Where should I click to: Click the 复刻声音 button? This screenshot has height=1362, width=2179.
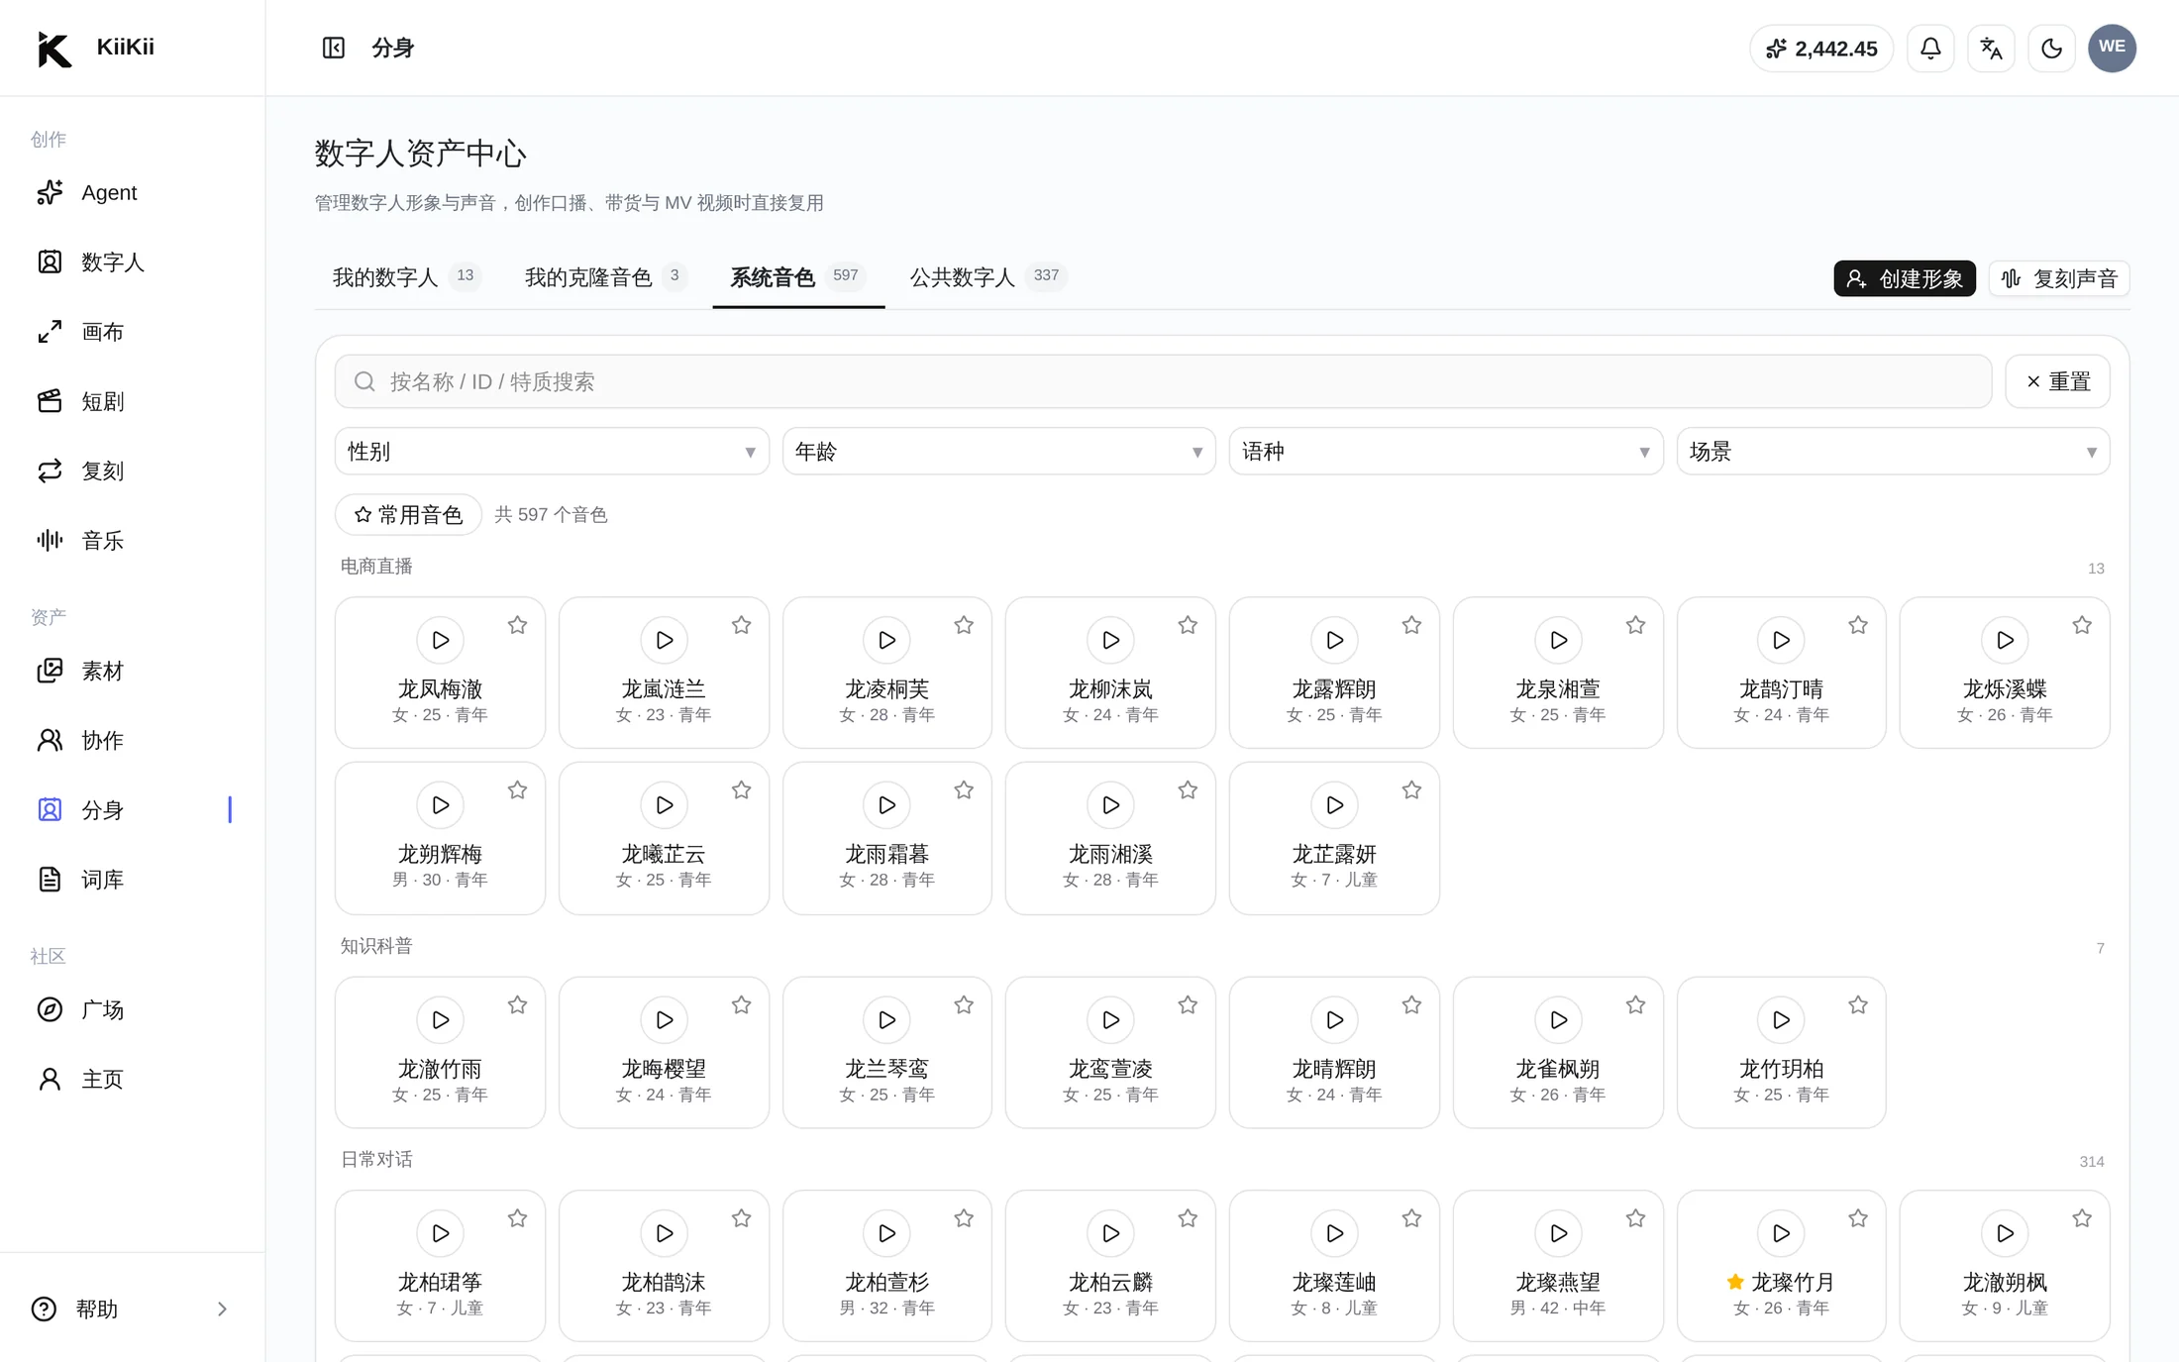click(2059, 278)
